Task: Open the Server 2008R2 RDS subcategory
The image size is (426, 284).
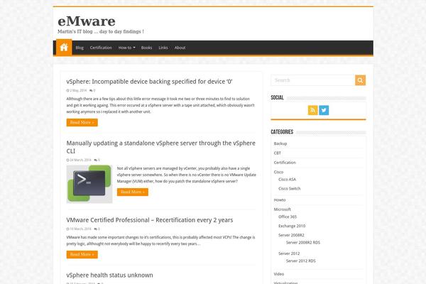Action: point(303,242)
